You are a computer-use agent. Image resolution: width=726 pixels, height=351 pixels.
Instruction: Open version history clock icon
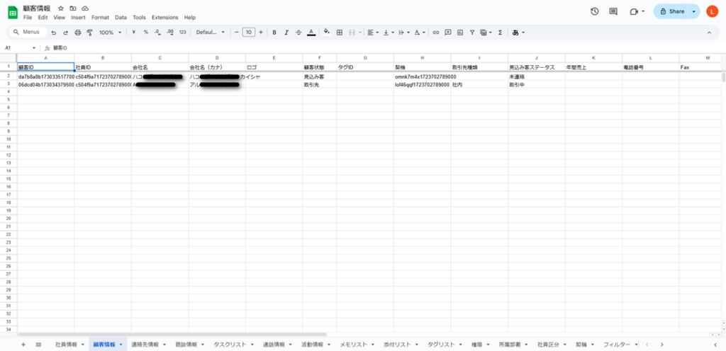pos(594,11)
